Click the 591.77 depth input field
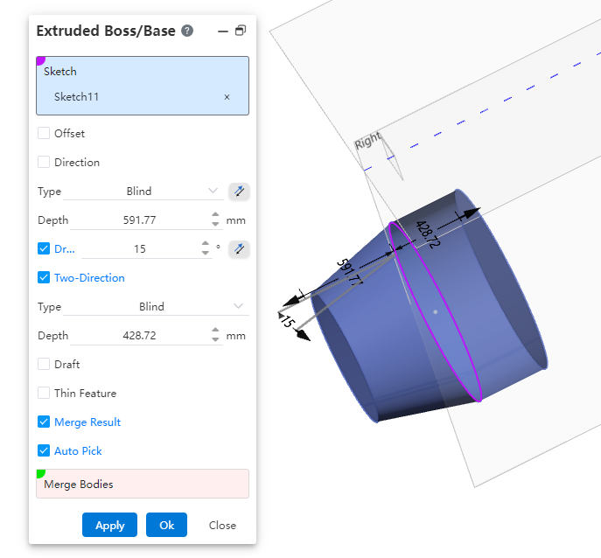This screenshot has height=558, width=601. tap(139, 220)
